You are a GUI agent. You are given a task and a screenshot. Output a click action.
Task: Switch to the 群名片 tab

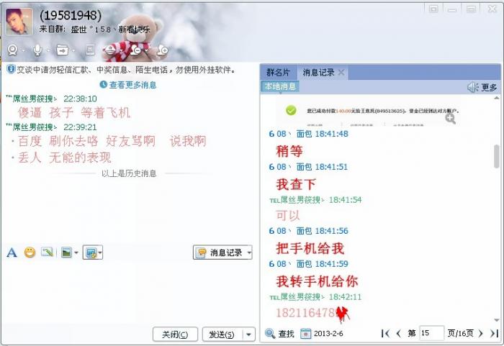(x=278, y=72)
